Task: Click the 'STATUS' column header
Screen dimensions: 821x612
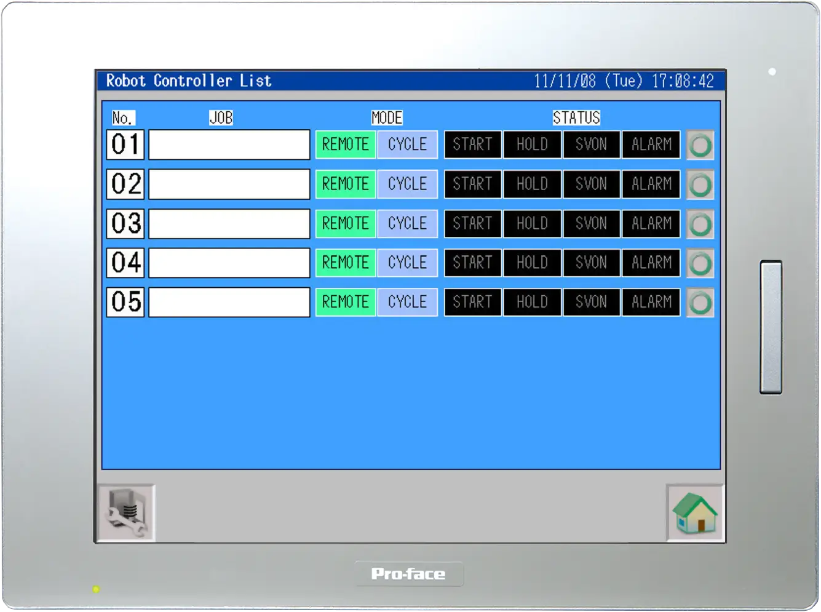Action: coord(576,117)
